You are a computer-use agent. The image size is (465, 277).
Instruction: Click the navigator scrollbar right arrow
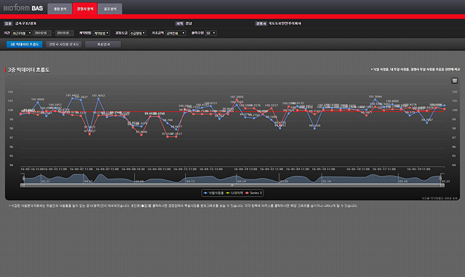point(442,186)
